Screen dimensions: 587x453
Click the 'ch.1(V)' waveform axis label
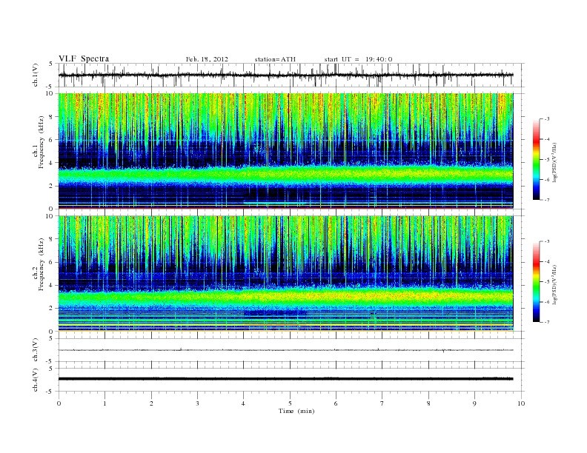(36, 75)
